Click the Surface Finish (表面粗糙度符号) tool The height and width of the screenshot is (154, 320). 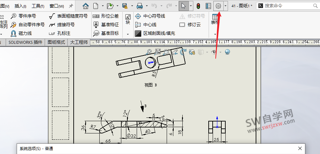68,16
